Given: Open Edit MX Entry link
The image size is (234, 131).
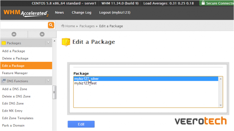Looking at the screenshot, I should pos(12,111).
